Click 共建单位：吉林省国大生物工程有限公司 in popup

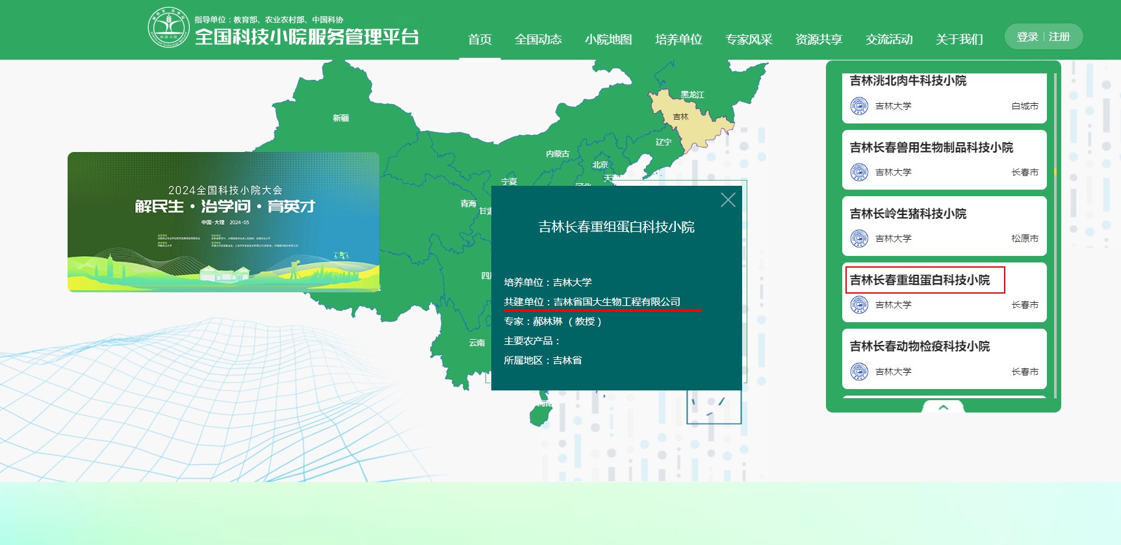[x=592, y=302]
